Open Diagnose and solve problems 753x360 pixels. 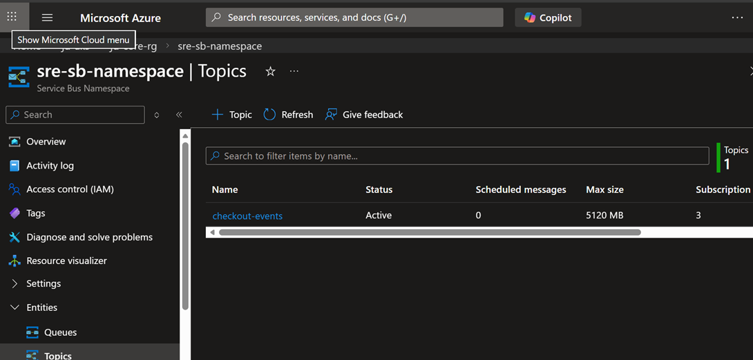pyautogui.click(x=89, y=237)
